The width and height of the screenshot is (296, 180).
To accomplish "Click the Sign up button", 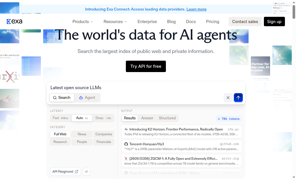I will [274, 22].
